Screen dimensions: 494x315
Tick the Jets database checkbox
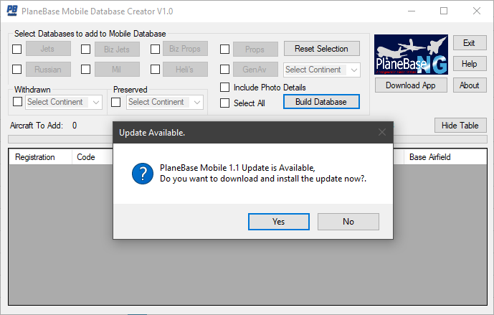tap(16, 49)
